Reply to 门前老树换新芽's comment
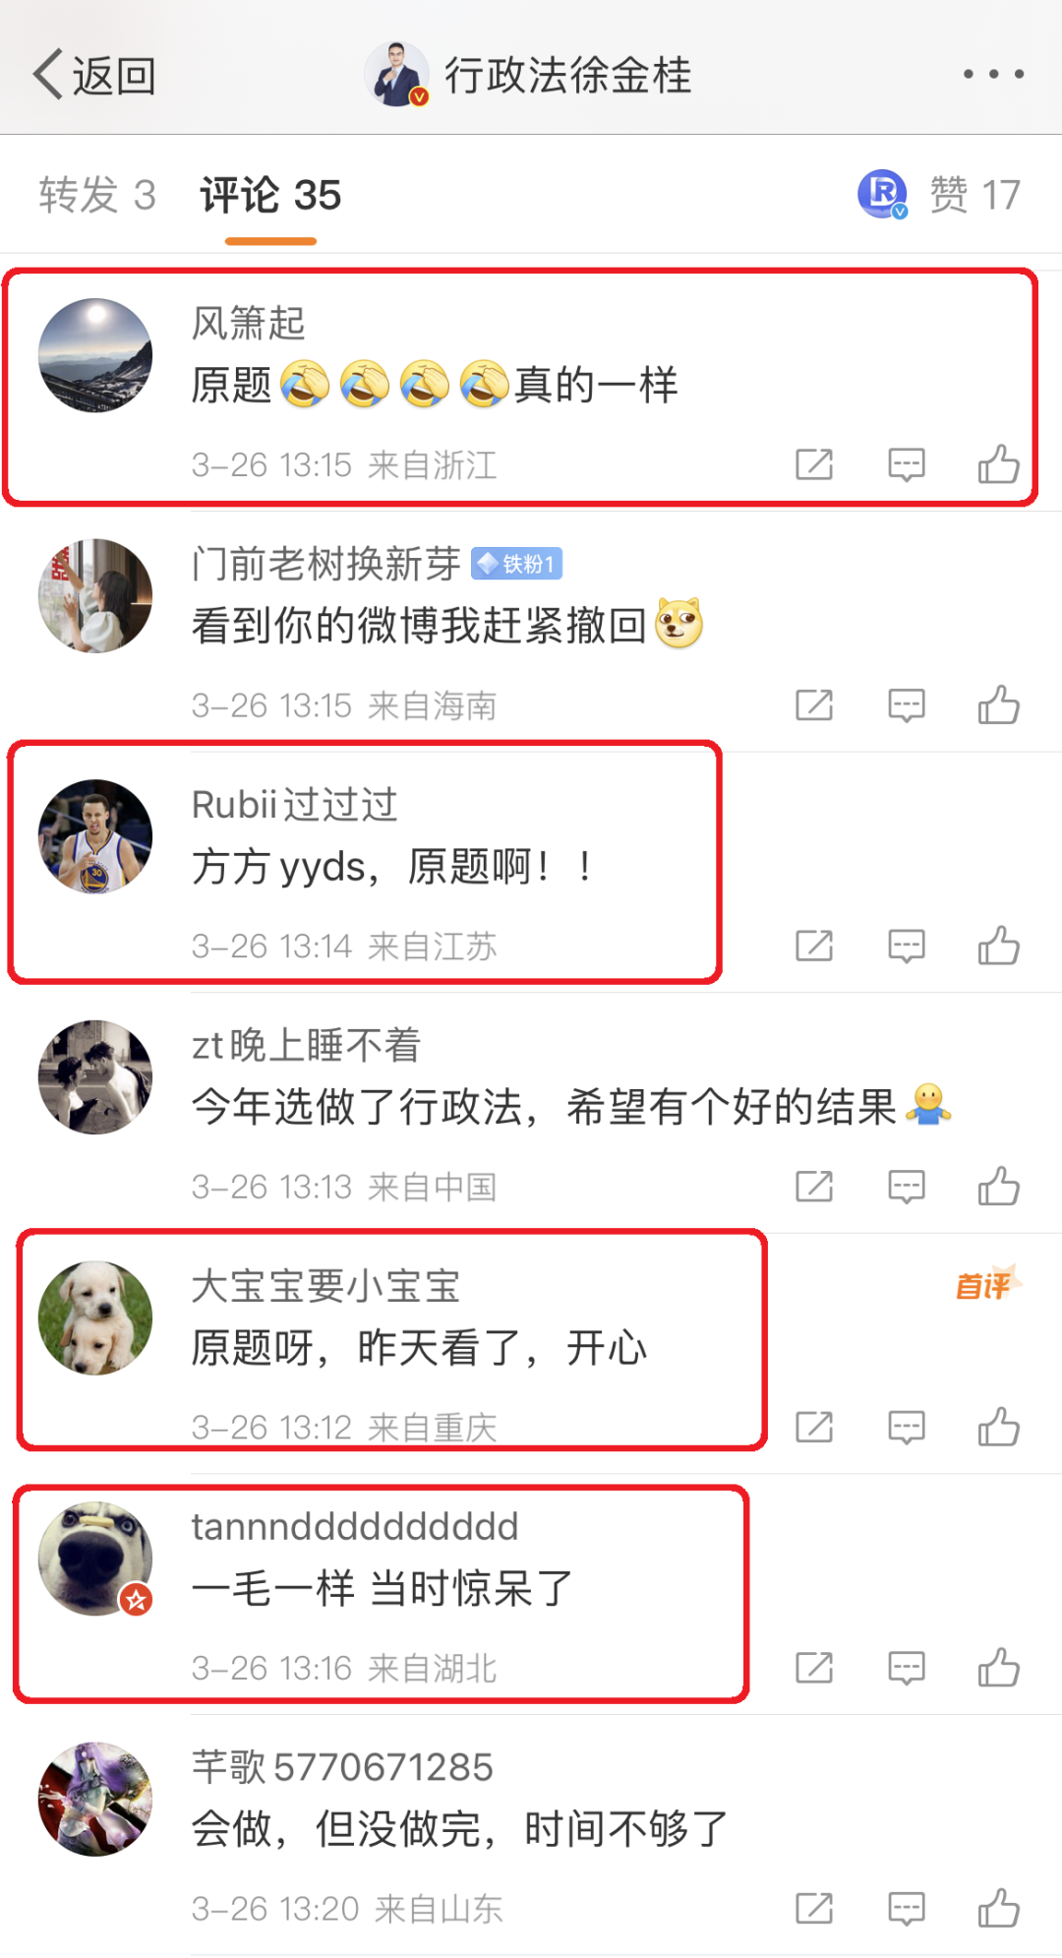Screen dimensions: 1062x1958 (906, 705)
